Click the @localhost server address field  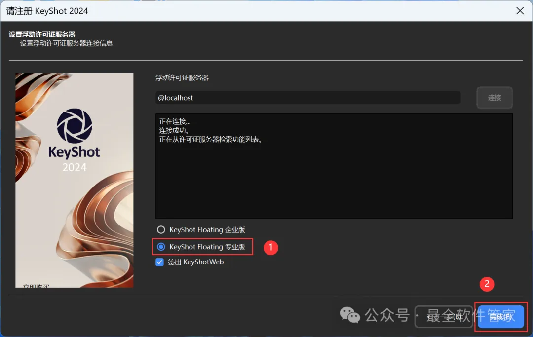pyautogui.click(x=308, y=98)
